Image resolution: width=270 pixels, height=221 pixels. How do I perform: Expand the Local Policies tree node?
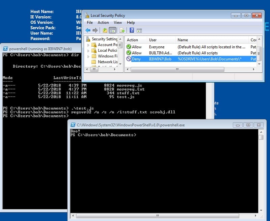pos(88,51)
